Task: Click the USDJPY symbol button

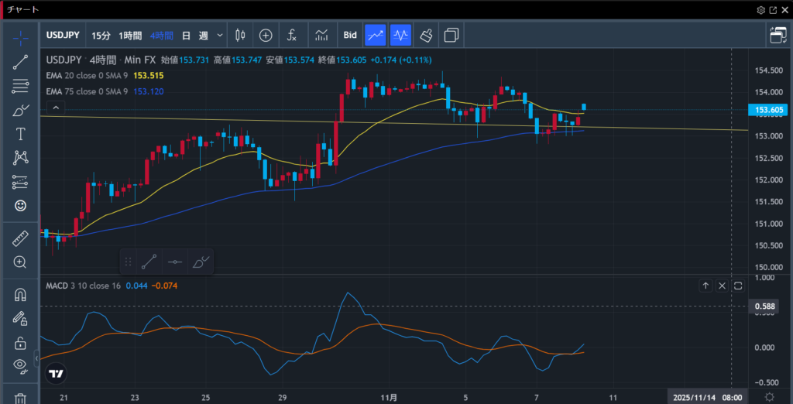Action: [x=64, y=36]
